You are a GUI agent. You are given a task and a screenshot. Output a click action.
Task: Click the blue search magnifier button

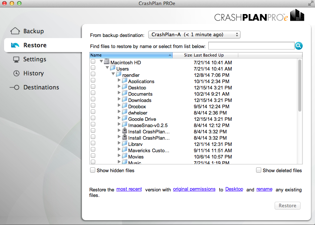click(x=299, y=46)
